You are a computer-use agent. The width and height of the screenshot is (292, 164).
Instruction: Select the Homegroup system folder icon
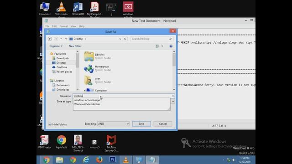coord(89,69)
